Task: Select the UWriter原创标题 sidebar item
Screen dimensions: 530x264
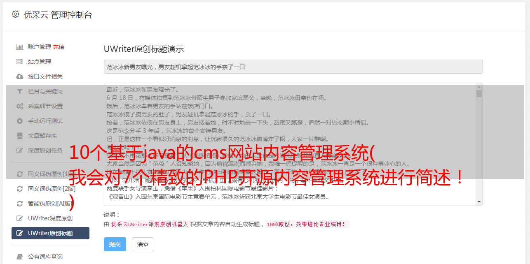Action: coord(50,233)
